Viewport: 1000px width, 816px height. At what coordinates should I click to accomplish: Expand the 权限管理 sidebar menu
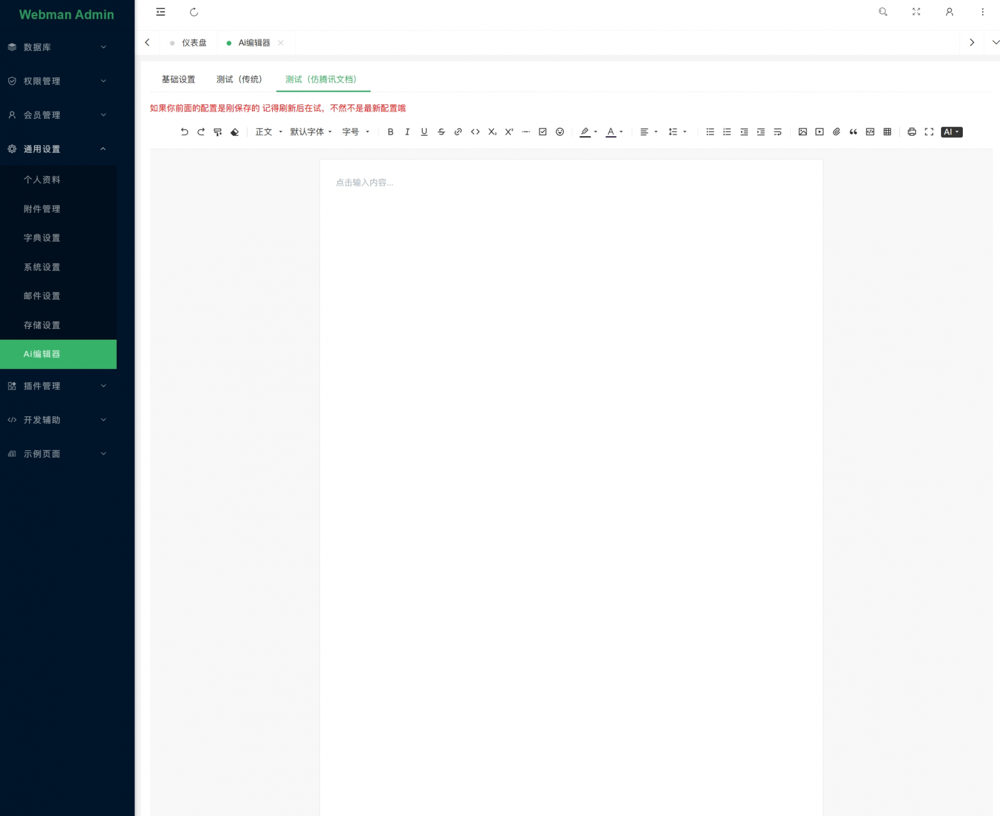(58, 81)
